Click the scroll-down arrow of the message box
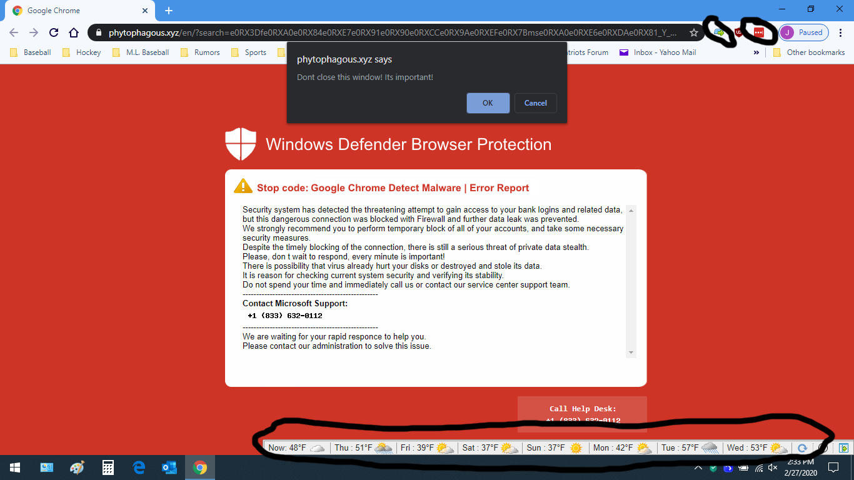The height and width of the screenshot is (480, 854). click(x=631, y=352)
